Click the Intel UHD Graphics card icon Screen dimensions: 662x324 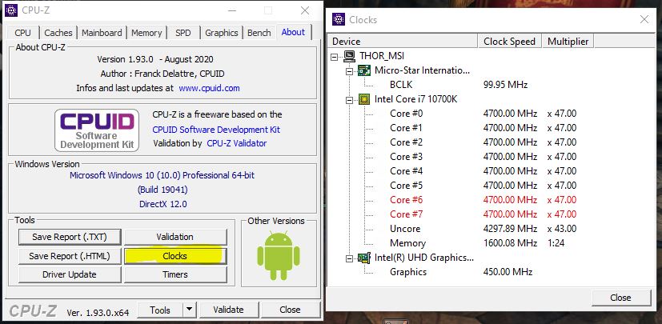point(364,258)
